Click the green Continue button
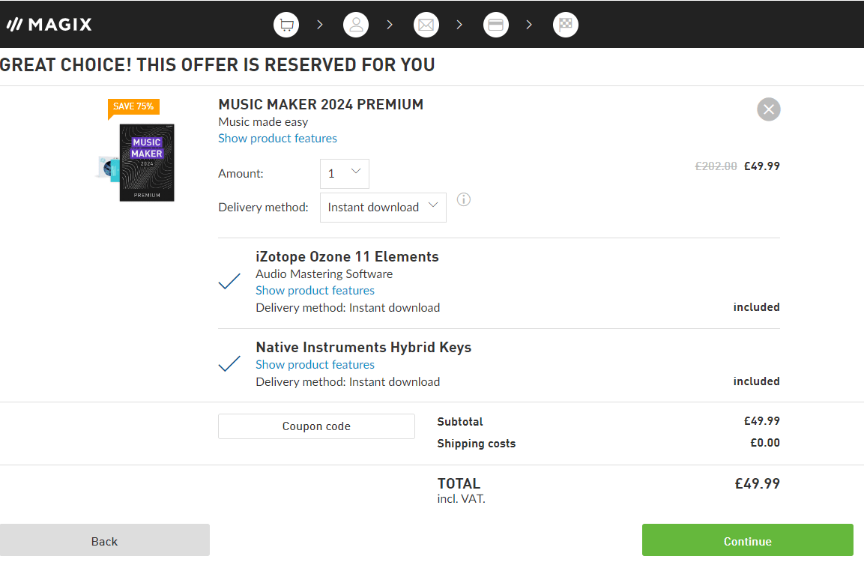Screen dimensions: 864x571 (x=748, y=541)
